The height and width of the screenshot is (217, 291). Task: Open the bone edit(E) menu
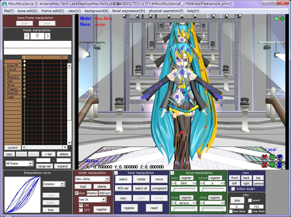point(28,11)
